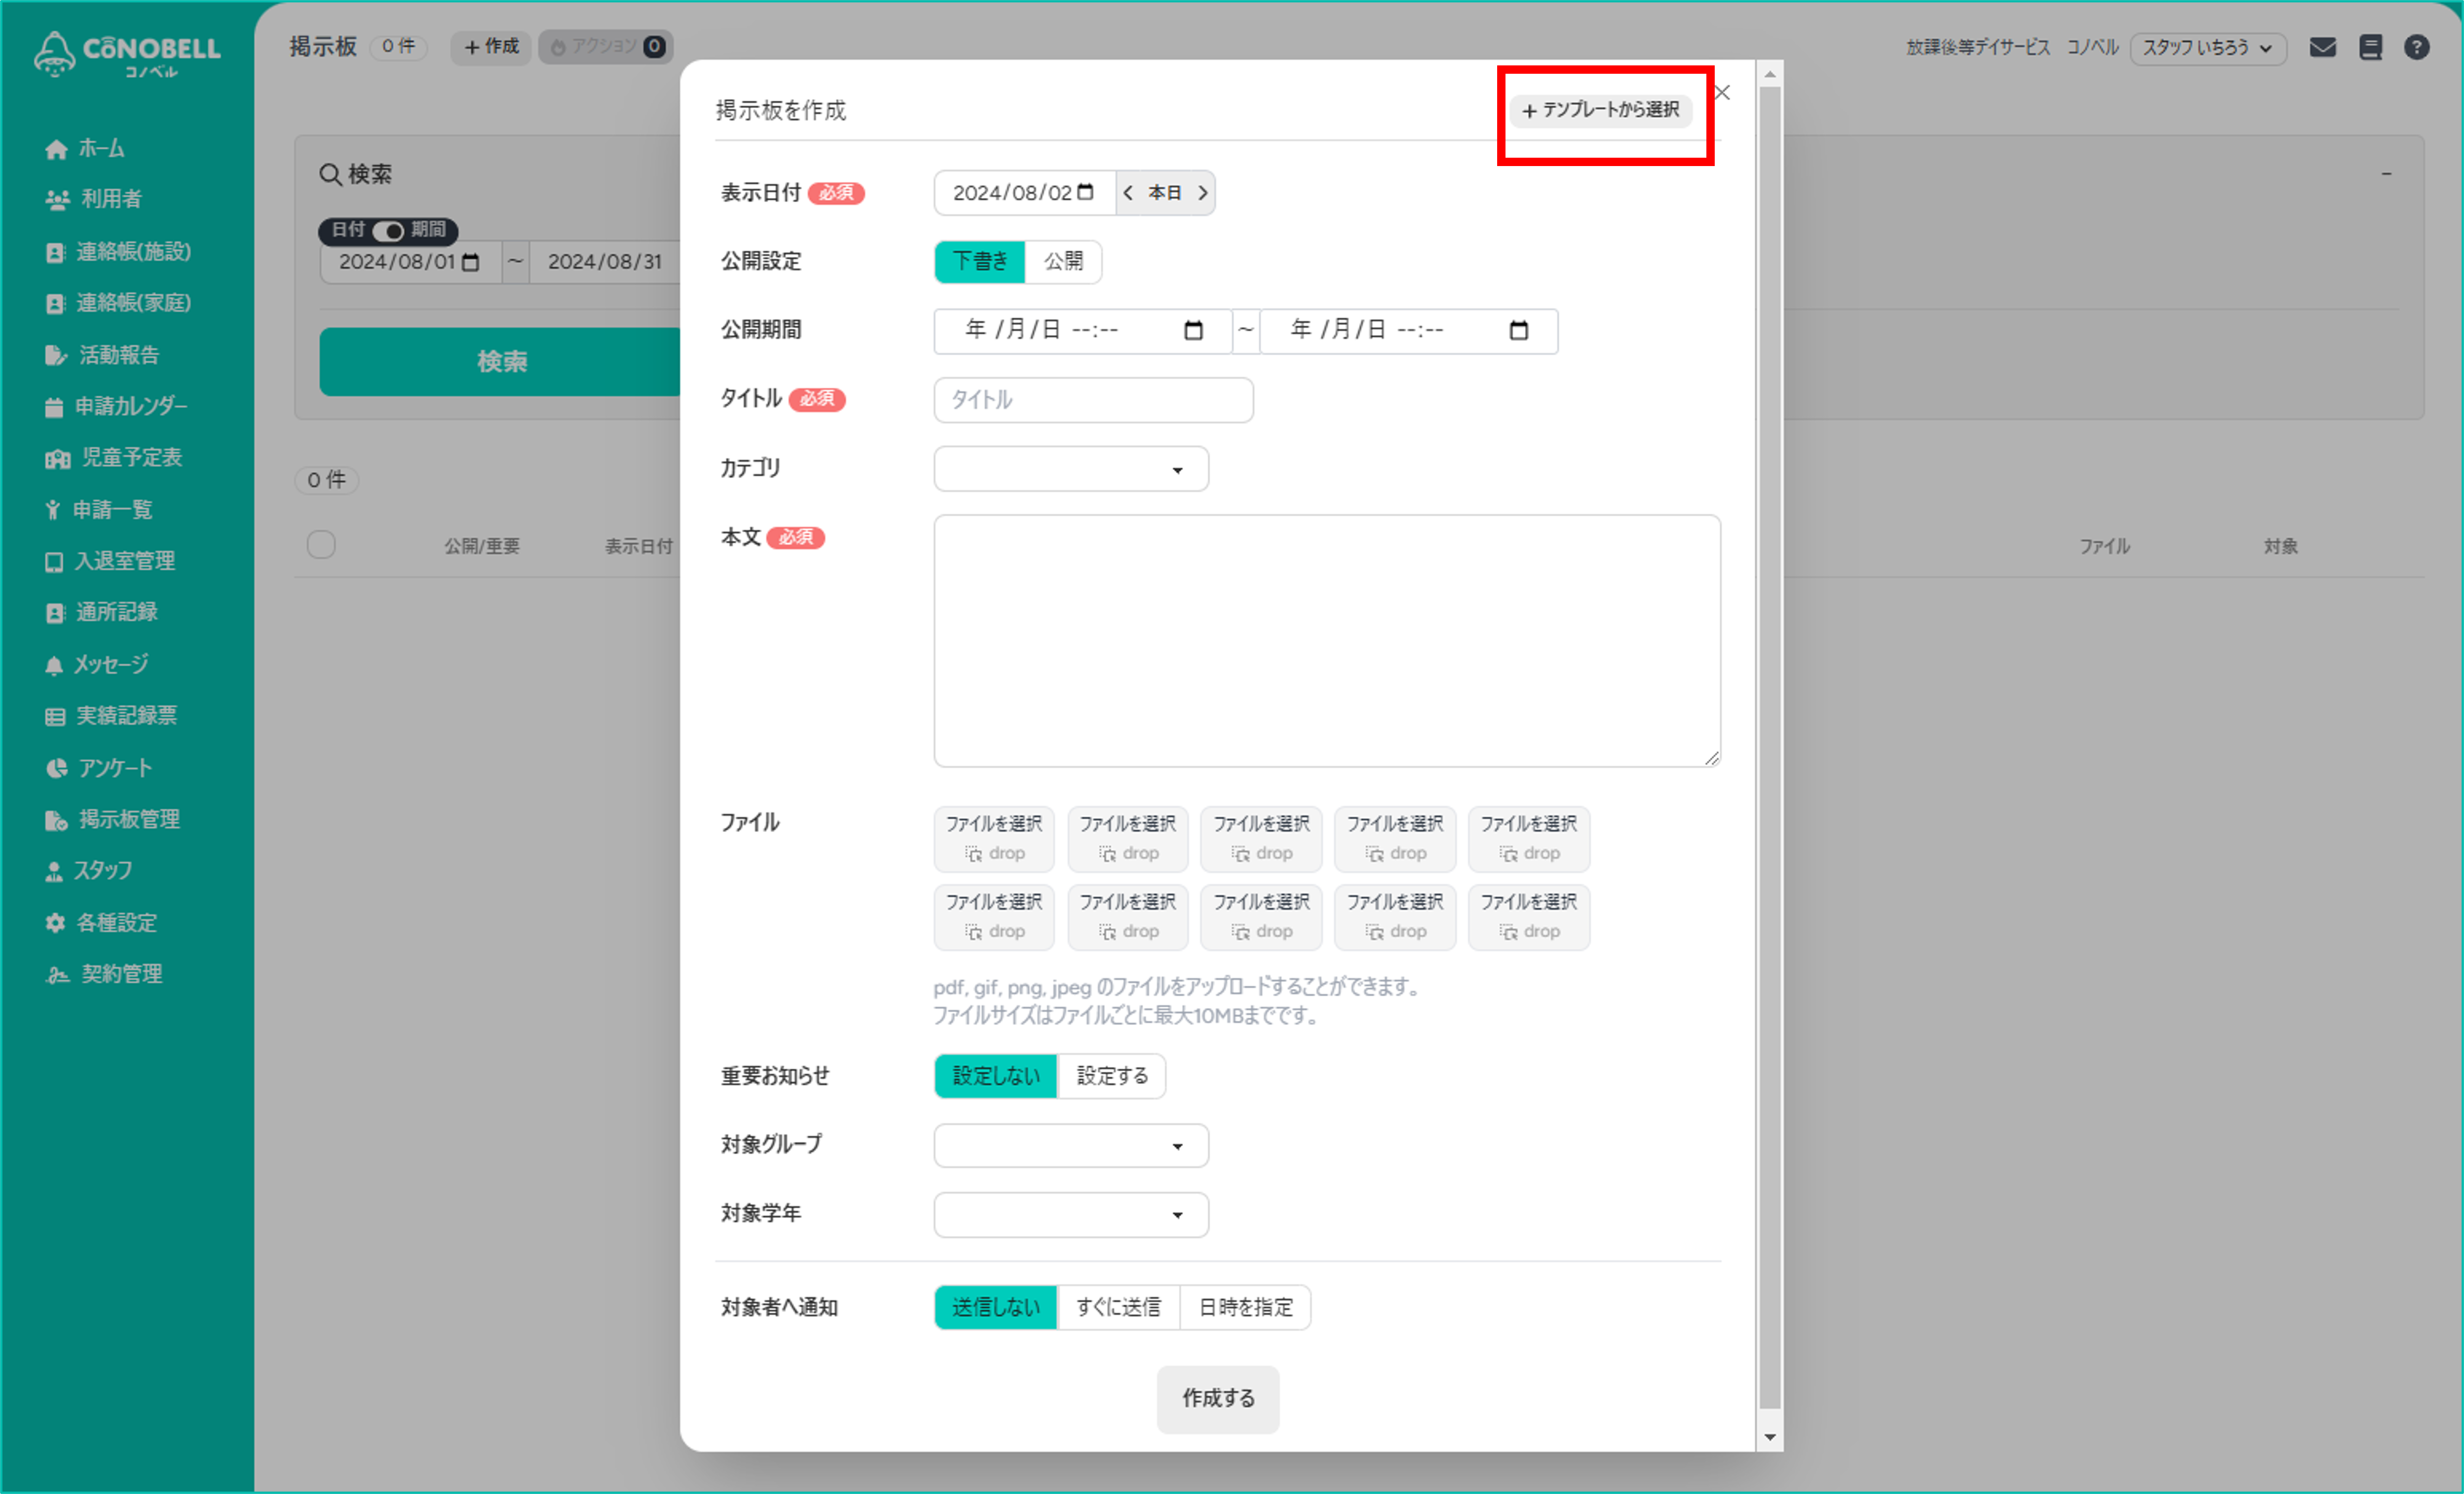Click the search start date 2024/08/01
The height and width of the screenshot is (1494, 2464).
pos(410,262)
